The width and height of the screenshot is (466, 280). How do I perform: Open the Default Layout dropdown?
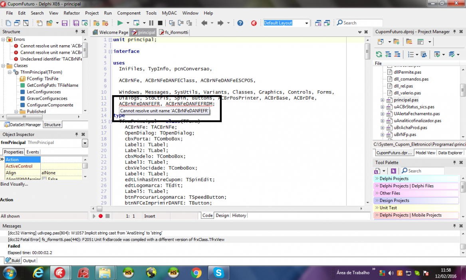tap(307, 23)
